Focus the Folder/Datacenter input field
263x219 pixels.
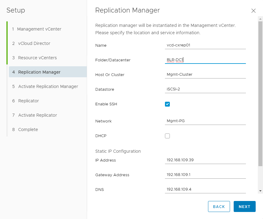pyautogui.click(x=205, y=60)
